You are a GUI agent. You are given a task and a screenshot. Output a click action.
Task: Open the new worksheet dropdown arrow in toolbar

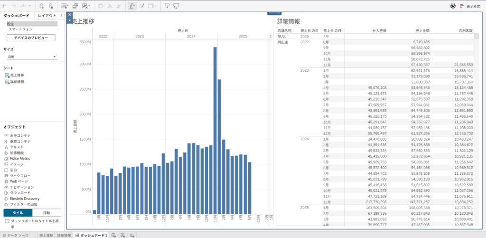[68, 6]
